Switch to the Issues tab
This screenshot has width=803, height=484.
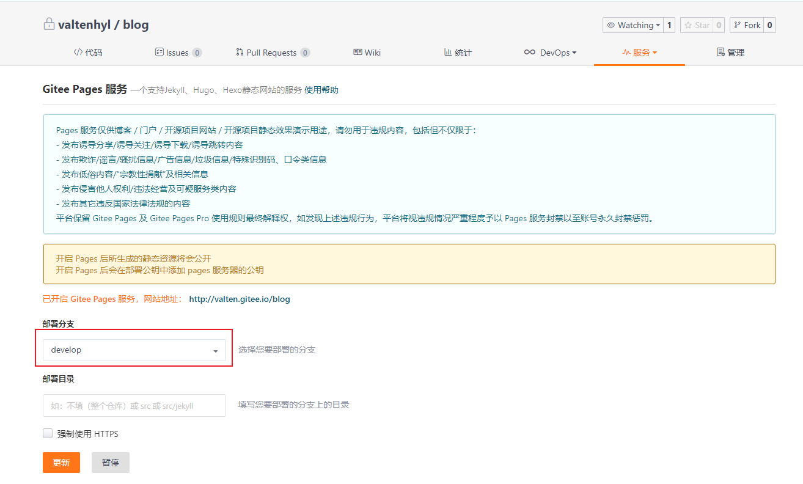click(178, 53)
